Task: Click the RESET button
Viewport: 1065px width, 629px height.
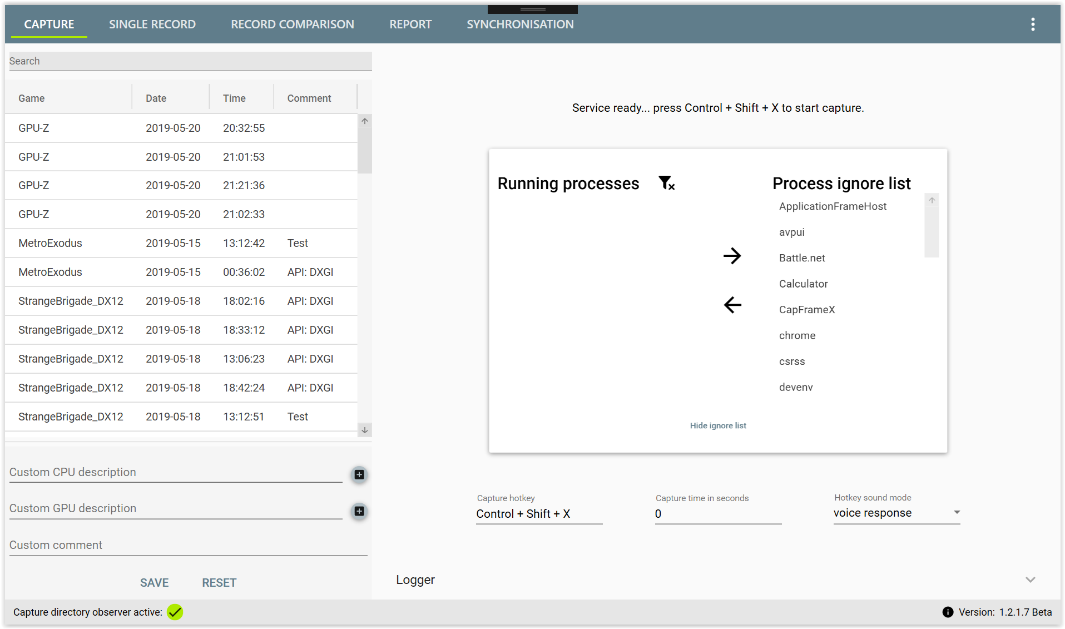Action: coord(219,583)
